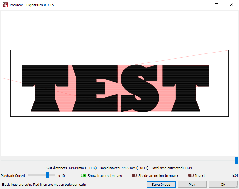
Task: Toggle Show traversal moves switch
Action: tap(84, 176)
